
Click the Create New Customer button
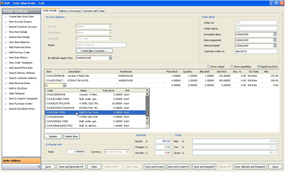(94, 51)
